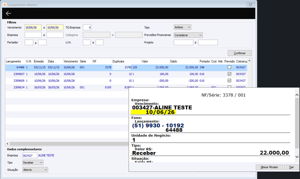Image resolution: width=300 pixels, height=179 pixels.
Task: Click the Sair button
Action: 291,167
